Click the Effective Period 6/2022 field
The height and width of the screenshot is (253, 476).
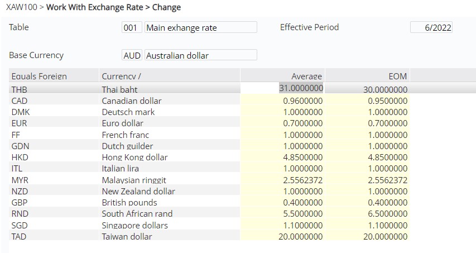[431, 27]
